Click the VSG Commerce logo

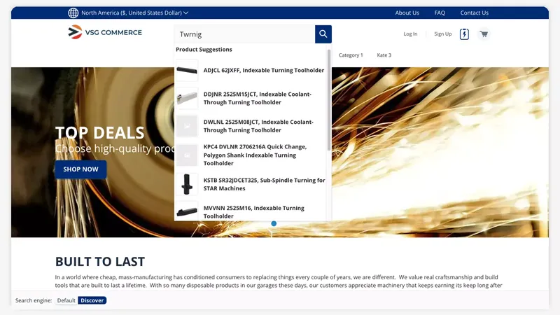point(105,32)
